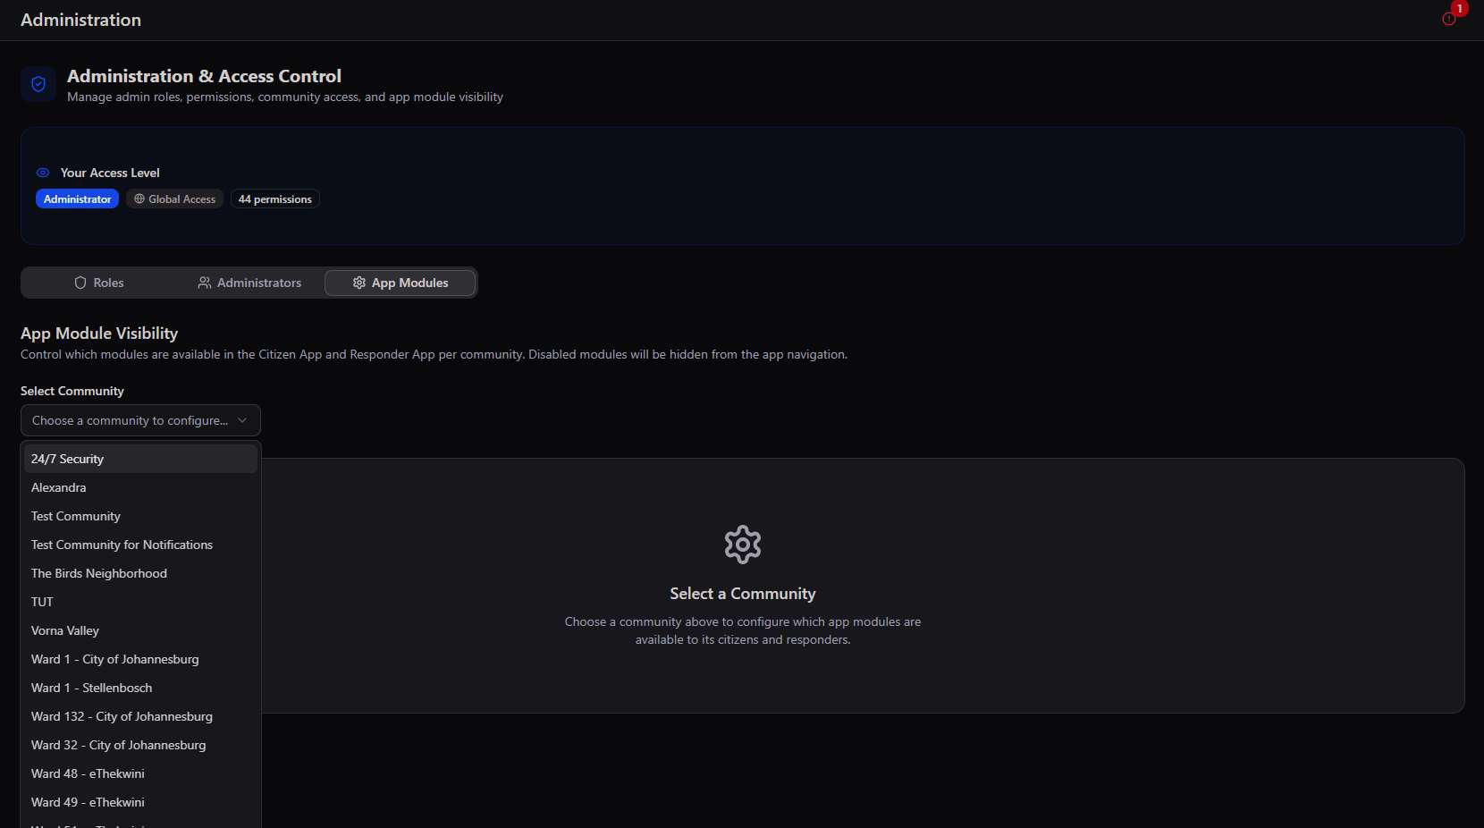The image size is (1484, 828).
Task: Click the Administration page title
Action: [x=80, y=20]
